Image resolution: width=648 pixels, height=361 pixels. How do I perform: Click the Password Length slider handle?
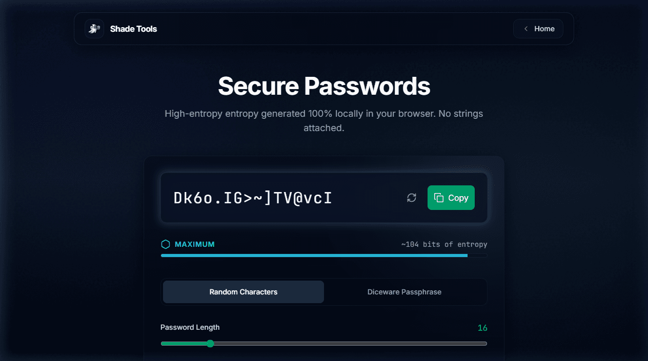coord(210,344)
